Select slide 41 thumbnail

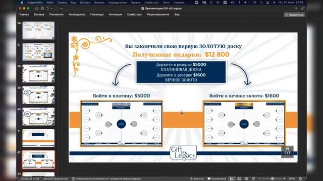tap(38, 138)
